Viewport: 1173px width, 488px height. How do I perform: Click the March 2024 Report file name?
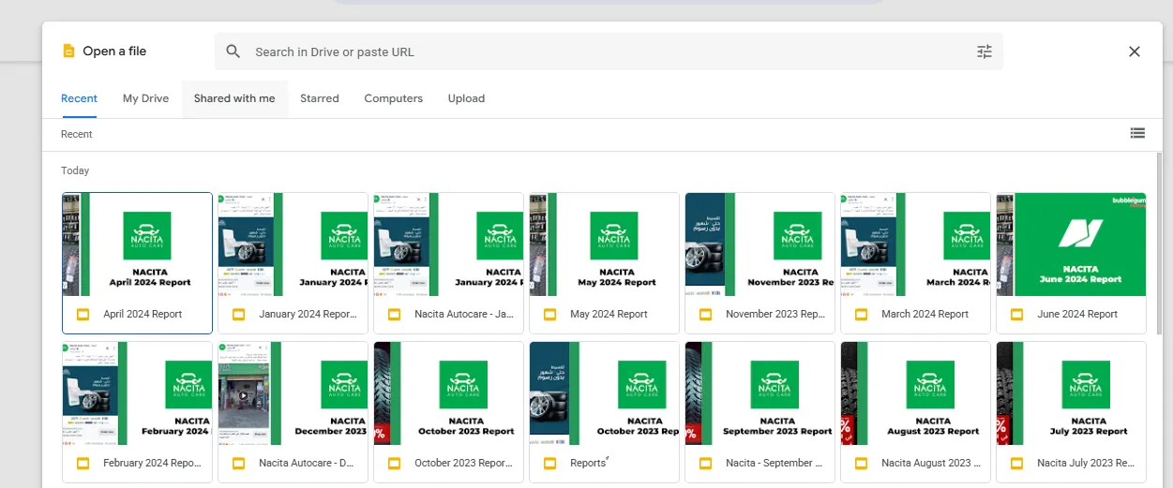925,314
